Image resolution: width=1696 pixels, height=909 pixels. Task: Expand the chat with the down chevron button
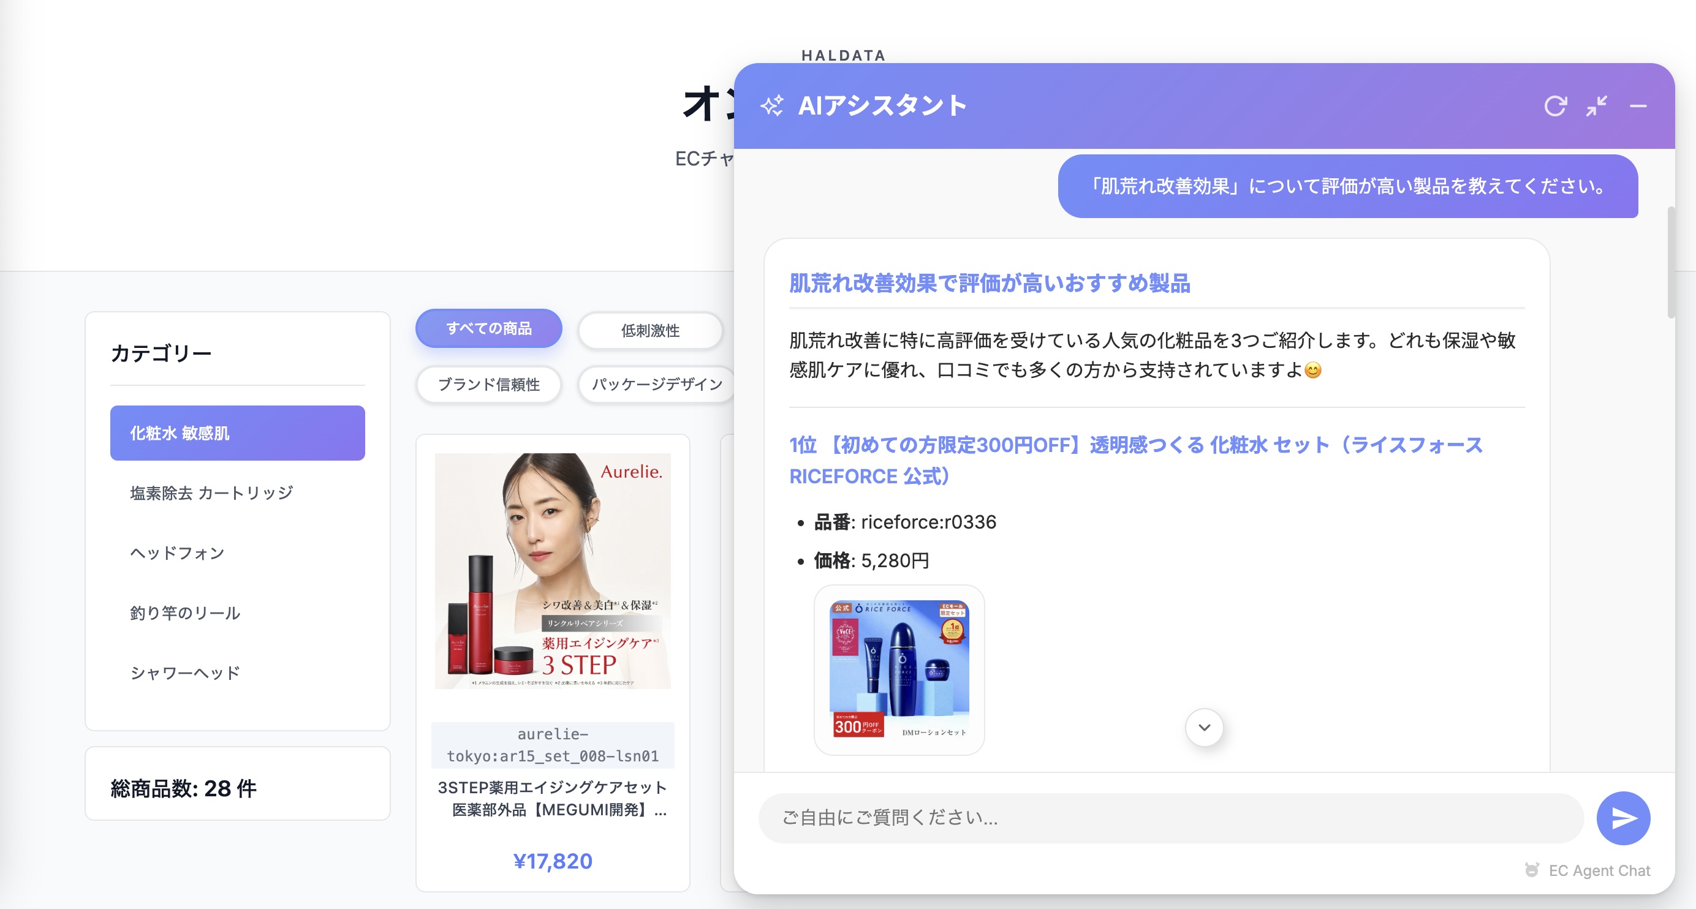[x=1203, y=728]
